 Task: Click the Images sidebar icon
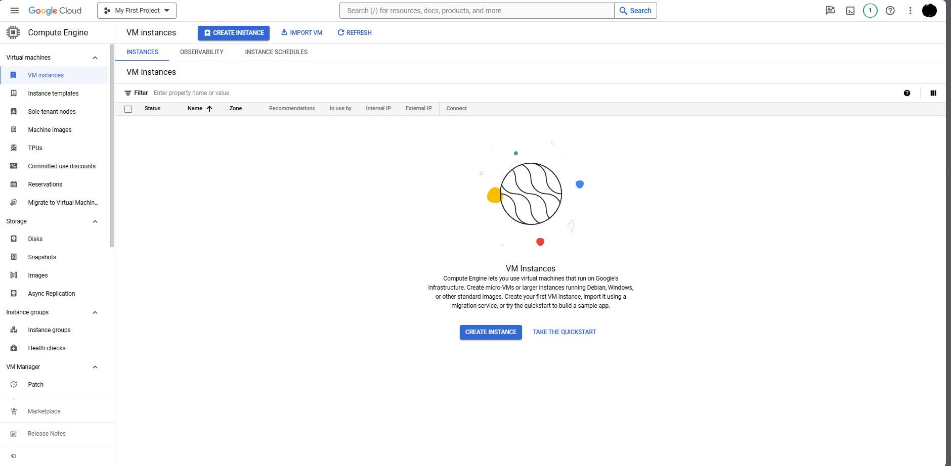coord(14,275)
